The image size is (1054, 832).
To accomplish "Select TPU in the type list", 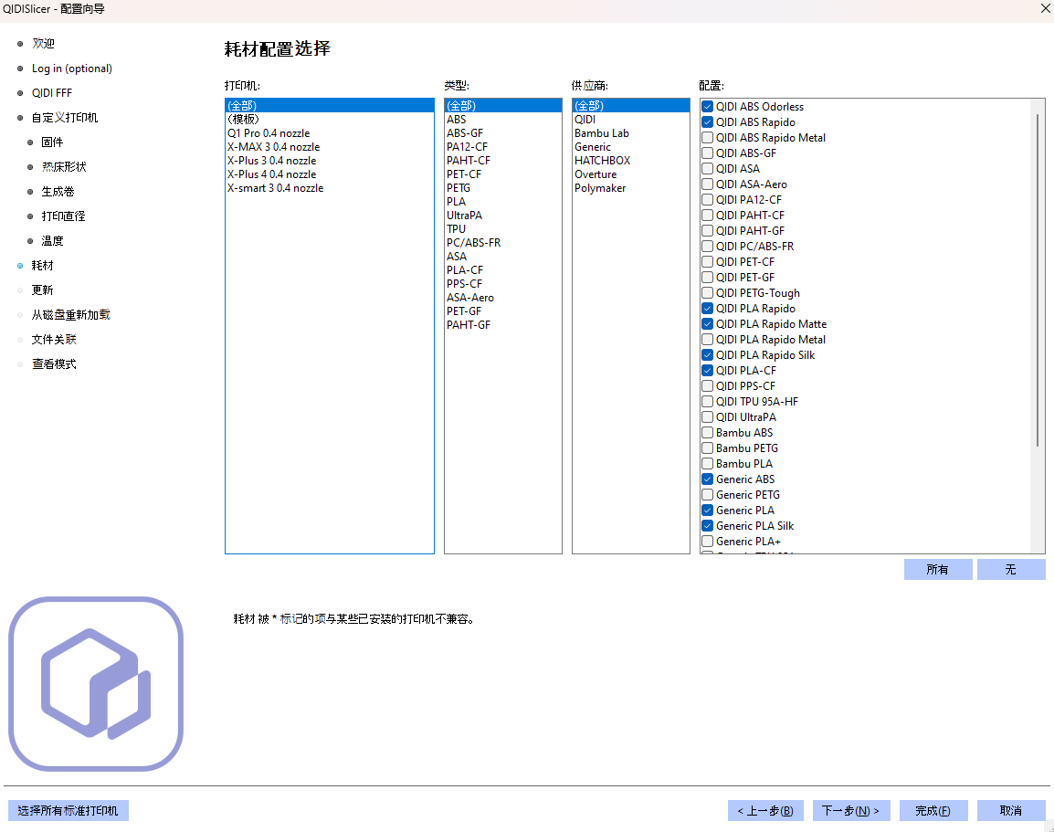I will point(503,228).
